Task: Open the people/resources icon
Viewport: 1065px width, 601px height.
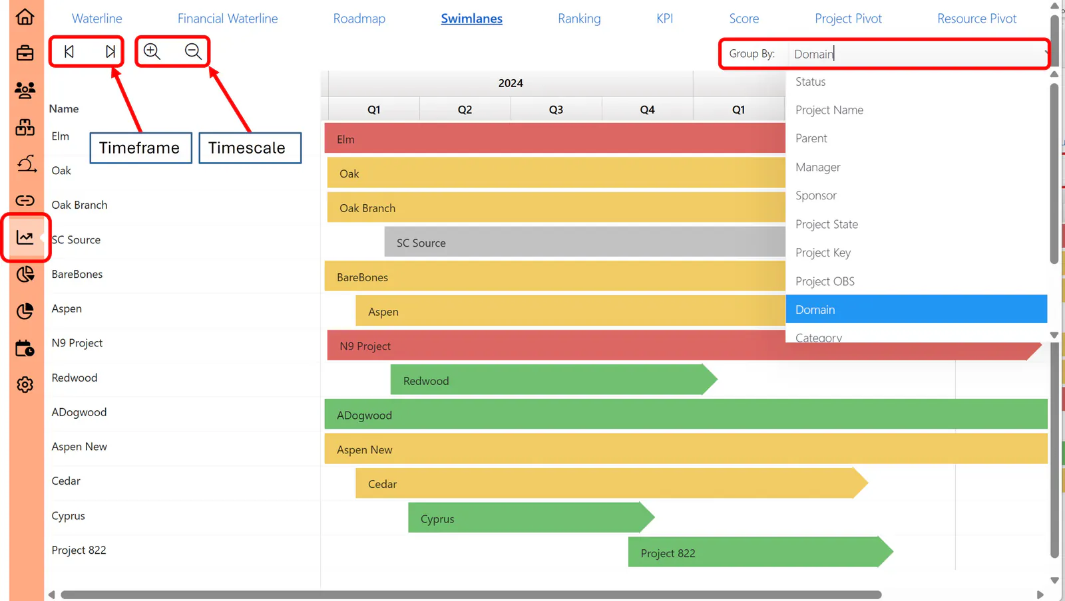Action: coord(25,90)
